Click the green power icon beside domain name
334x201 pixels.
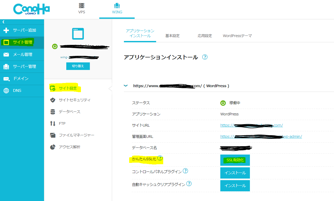[55, 46]
